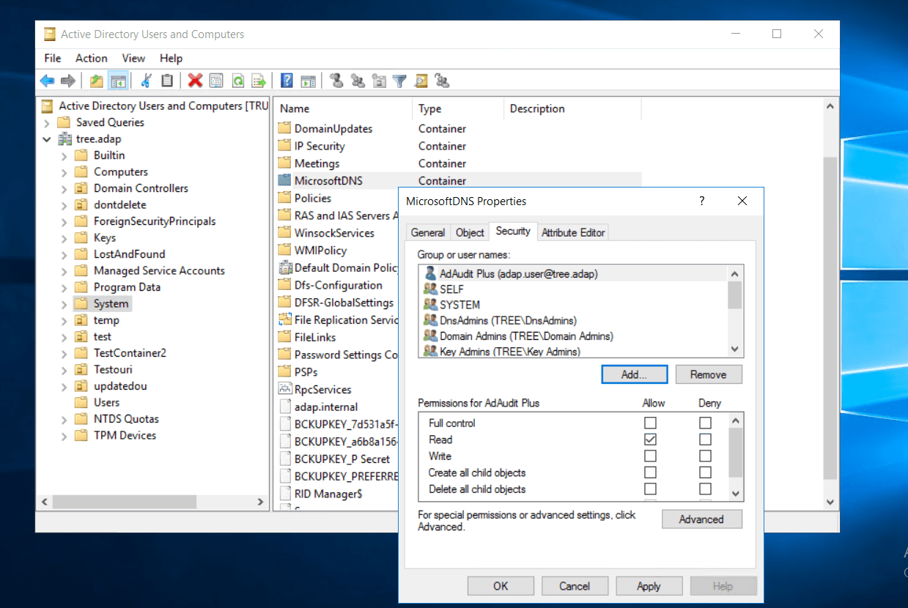Click the red Delete toolbar icon
The height and width of the screenshot is (608, 908).
point(195,81)
